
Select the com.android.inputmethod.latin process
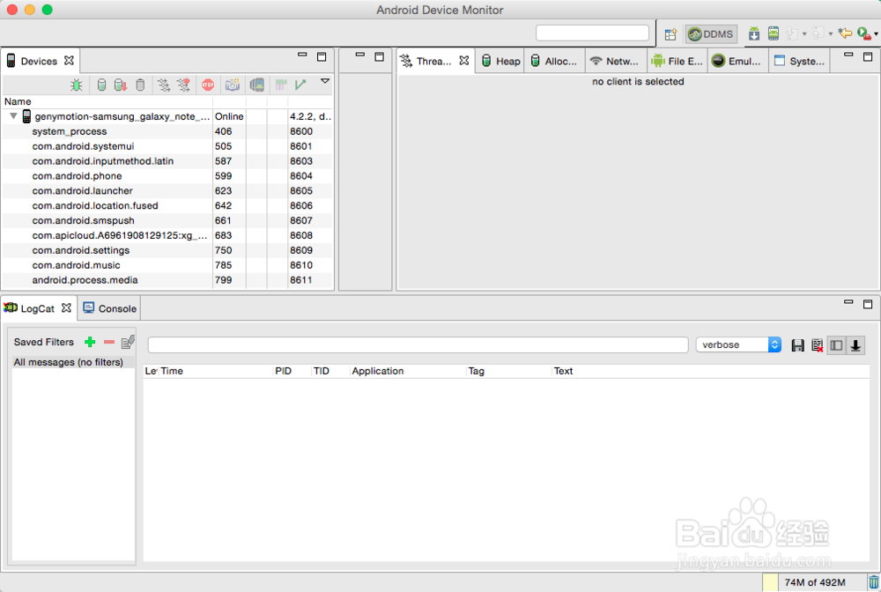167,161
